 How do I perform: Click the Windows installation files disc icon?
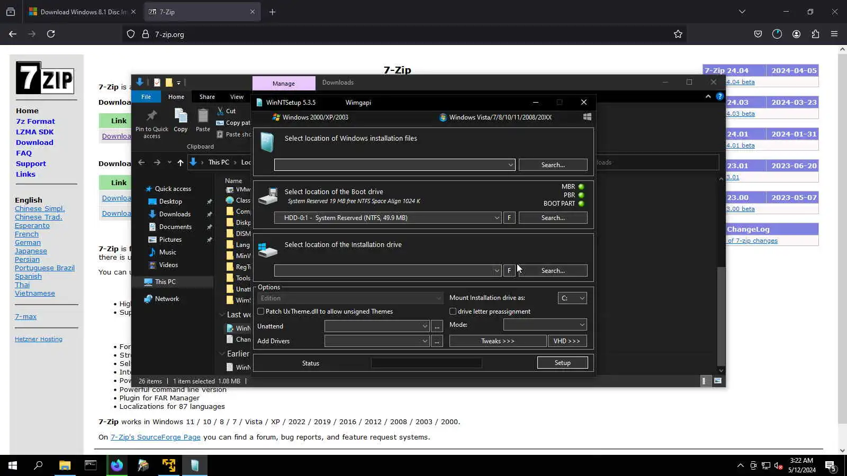pyautogui.click(x=267, y=142)
